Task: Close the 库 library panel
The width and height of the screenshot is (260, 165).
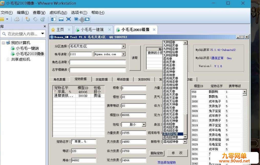Action: (x=45, y=26)
